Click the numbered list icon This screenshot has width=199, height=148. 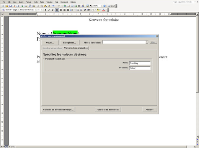pyautogui.click(x=78, y=10)
